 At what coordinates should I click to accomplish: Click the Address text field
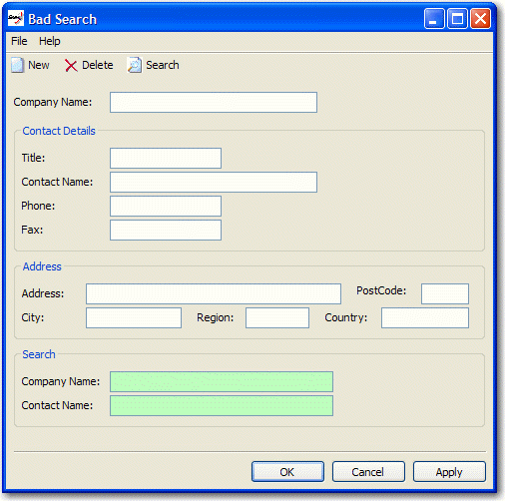coord(214,294)
